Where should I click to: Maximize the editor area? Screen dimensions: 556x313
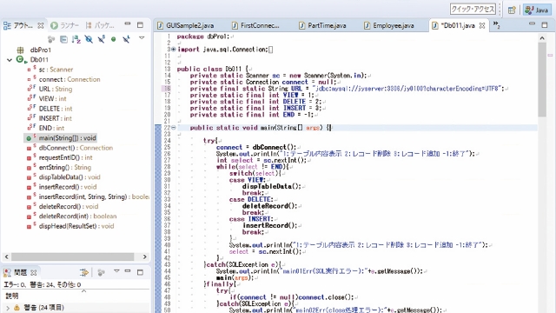click(x=545, y=24)
